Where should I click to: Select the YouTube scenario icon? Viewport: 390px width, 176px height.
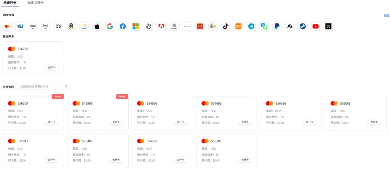316,26
